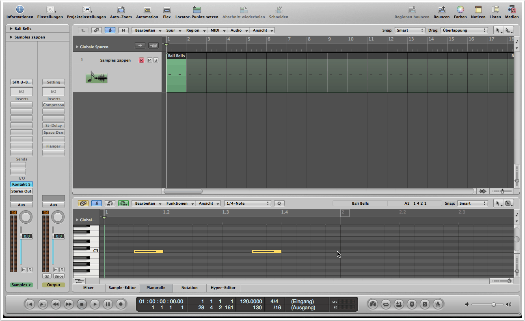Screen dimensions: 525x321
Task: Expand the Globale Spuren disclosure triangle
Action: pos(77,47)
